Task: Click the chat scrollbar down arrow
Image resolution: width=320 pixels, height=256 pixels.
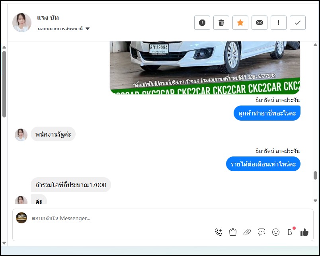Action: [x=316, y=201]
